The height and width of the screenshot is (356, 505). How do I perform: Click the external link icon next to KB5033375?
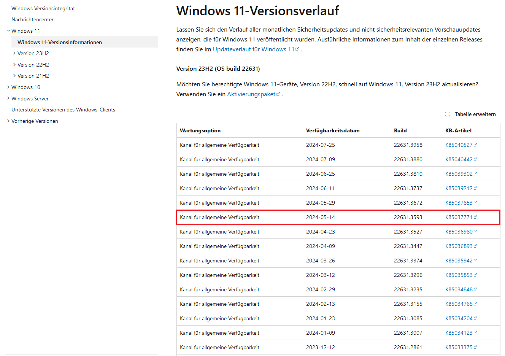[476, 347]
